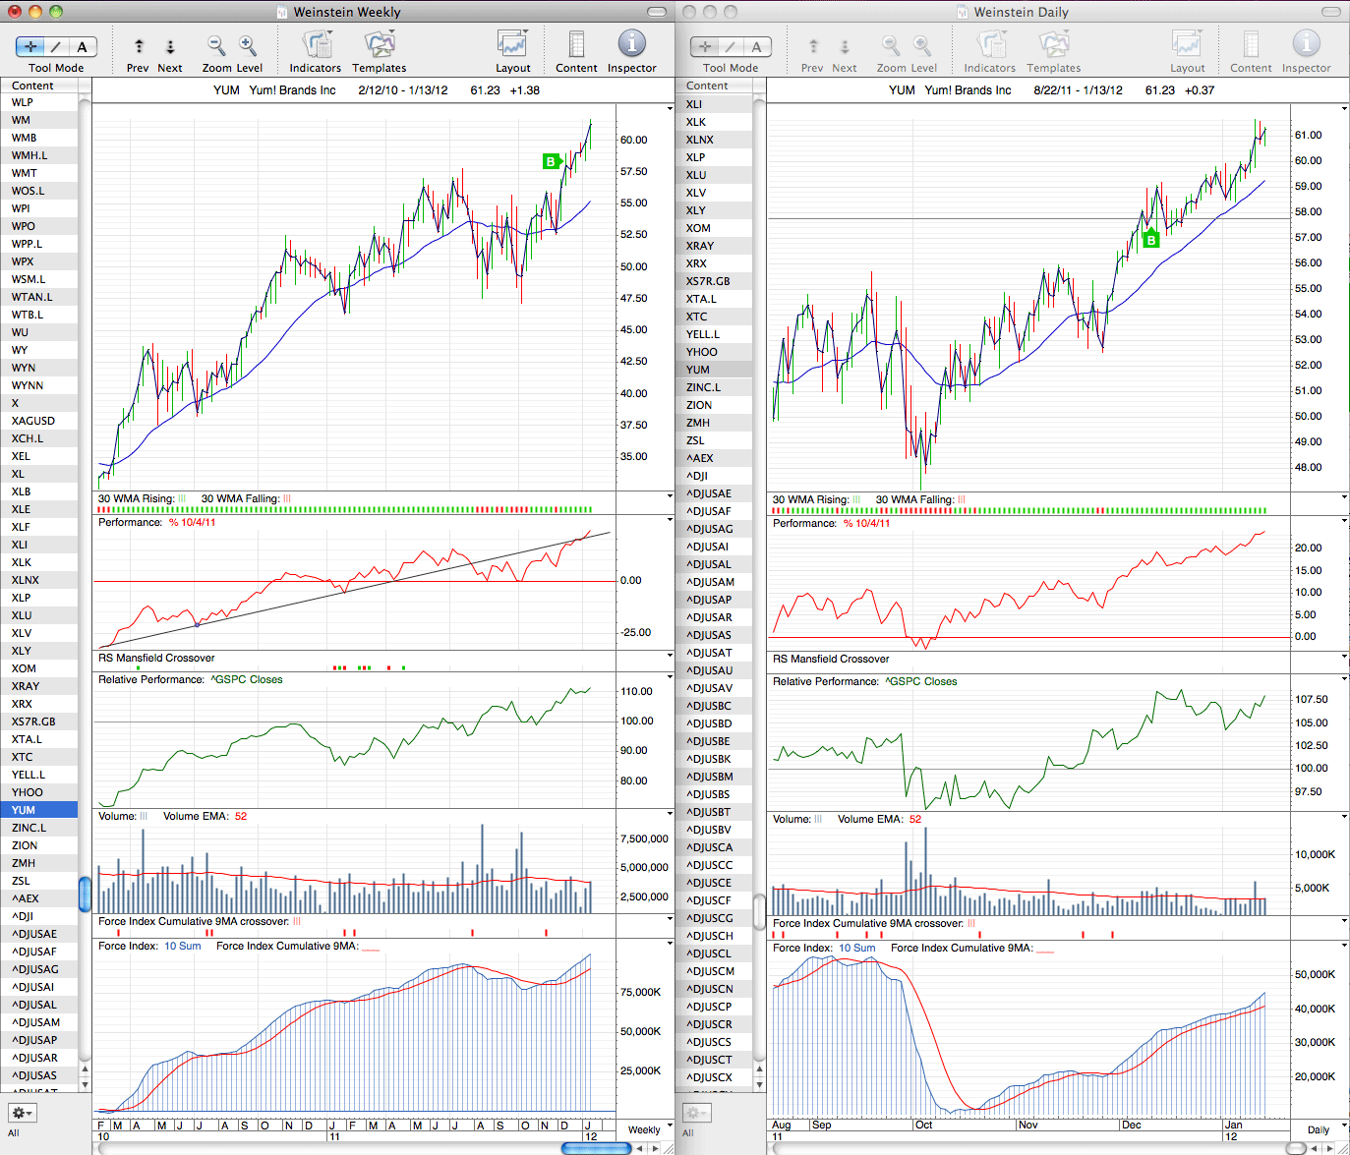Select ^AEX in the Daily symbol list
This screenshot has width=1350, height=1155.
[714, 458]
